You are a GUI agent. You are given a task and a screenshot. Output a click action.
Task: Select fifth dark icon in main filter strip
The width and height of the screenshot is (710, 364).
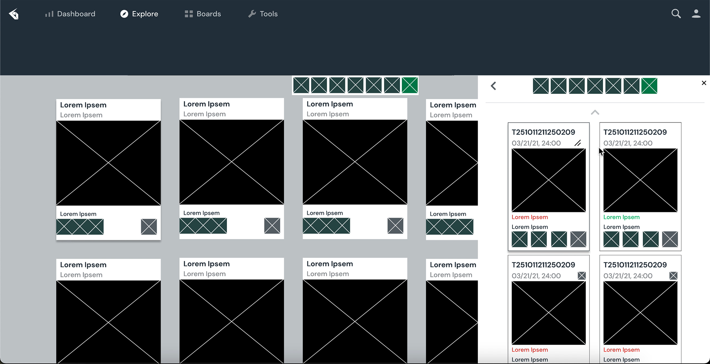click(373, 85)
